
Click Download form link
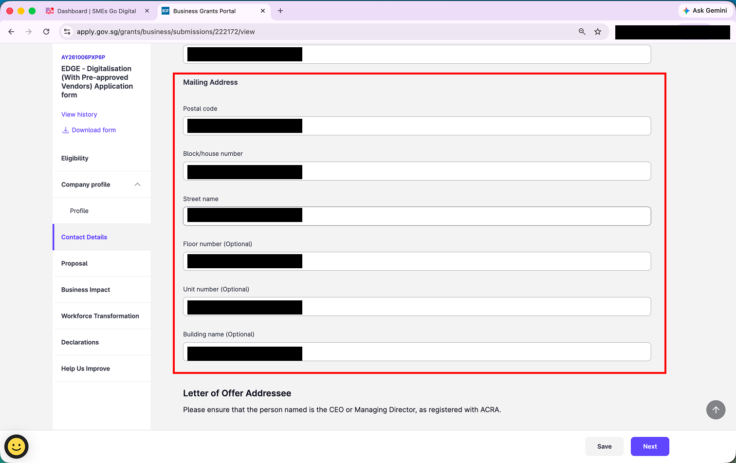pyautogui.click(x=93, y=130)
